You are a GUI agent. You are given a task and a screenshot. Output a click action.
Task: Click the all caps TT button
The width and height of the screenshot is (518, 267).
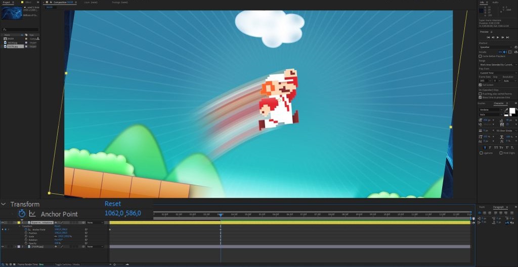(496, 147)
